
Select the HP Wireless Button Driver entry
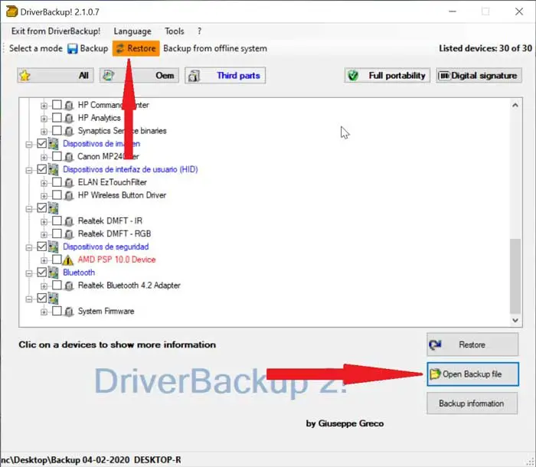click(122, 195)
